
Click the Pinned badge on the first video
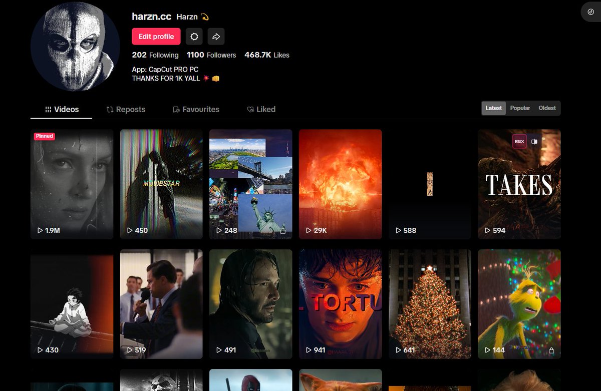(x=44, y=136)
